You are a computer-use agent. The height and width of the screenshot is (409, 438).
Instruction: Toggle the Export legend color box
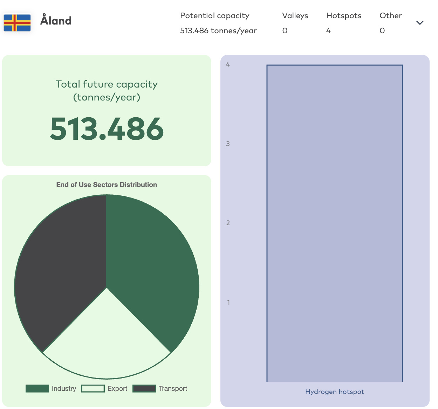click(93, 389)
